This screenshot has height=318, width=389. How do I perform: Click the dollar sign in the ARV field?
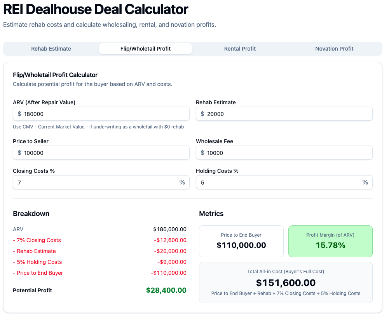(19, 114)
